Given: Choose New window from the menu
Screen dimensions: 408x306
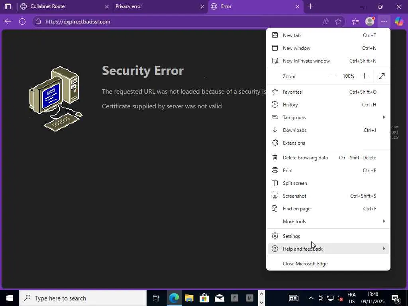Looking at the screenshot, I should (328, 48).
